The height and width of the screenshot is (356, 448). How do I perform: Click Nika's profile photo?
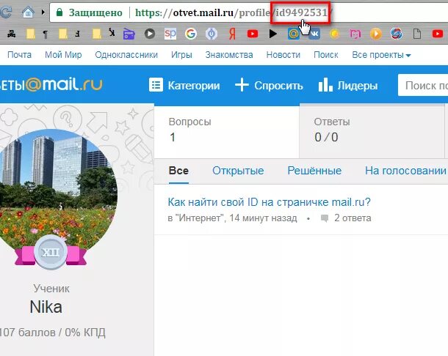pos(55,191)
